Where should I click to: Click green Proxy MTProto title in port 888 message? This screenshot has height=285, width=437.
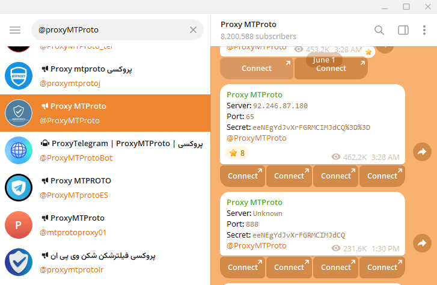pyautogui.click(x=254, y=203)
